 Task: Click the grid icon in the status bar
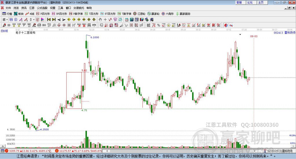[x=2, y=151]
